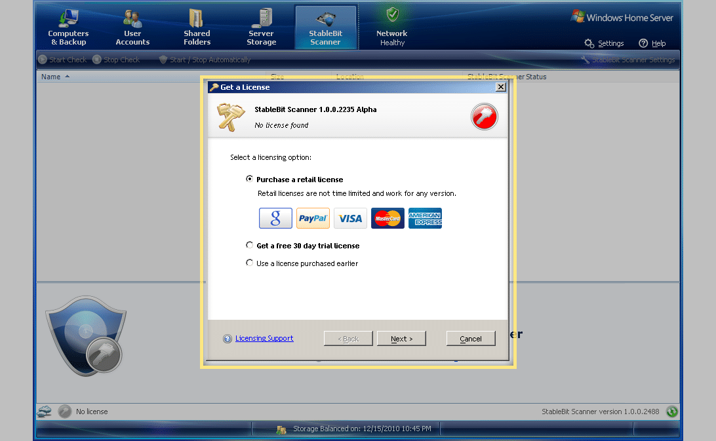Choose the MasterCard payment icon
The width and height of the screenshot is (716, 441).
click(388, 218)
